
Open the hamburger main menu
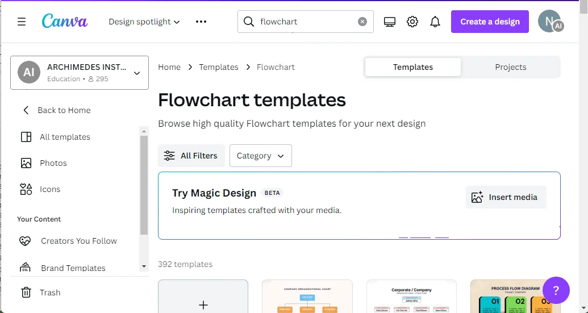(x=22, y=22)
